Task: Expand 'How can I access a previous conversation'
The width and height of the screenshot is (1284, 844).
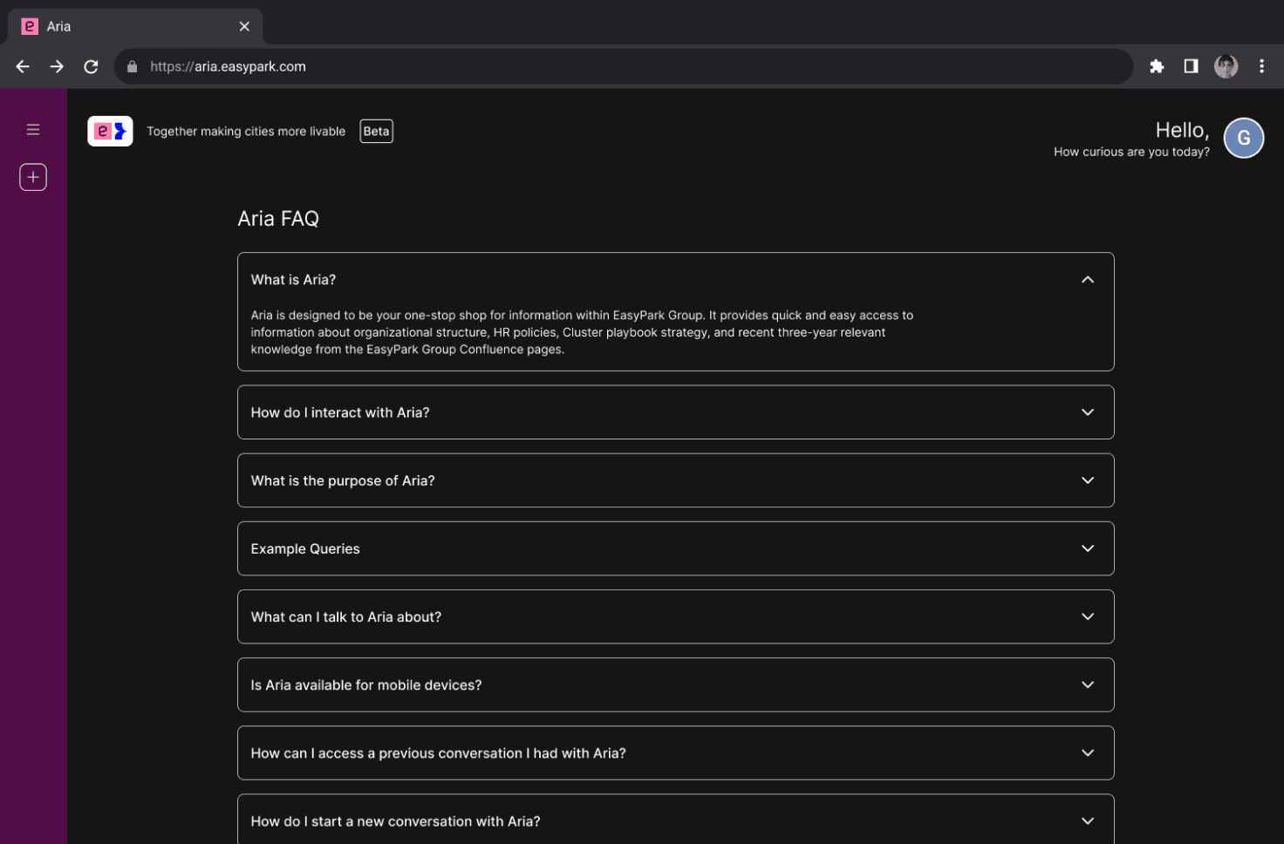Action: (x=676, y=752)
